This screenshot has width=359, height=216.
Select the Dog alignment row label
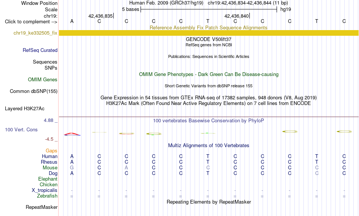click(53, 173)
